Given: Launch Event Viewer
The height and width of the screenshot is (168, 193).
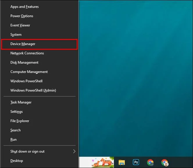Looking at the screenshot, I should [x=40, y=25].
